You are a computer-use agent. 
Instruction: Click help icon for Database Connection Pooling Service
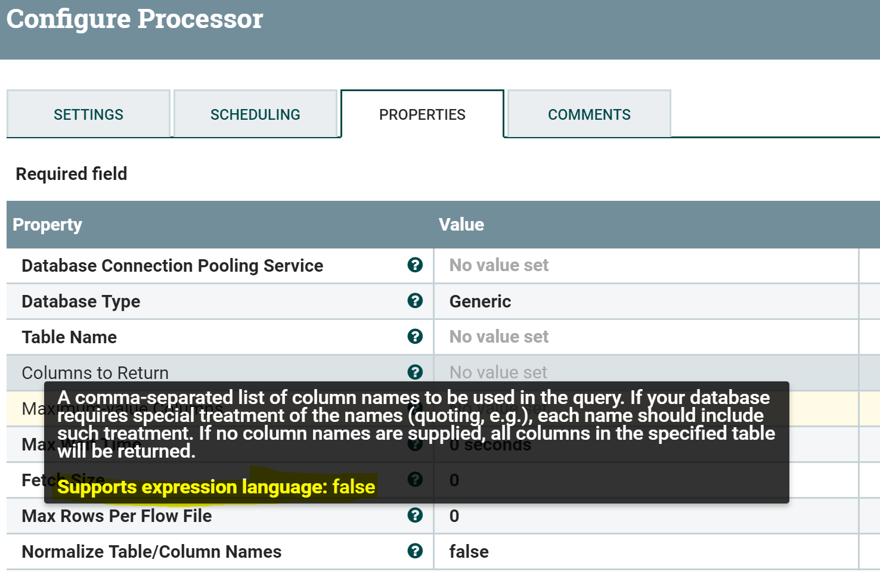pyautogui.click(x=415, y=265)
